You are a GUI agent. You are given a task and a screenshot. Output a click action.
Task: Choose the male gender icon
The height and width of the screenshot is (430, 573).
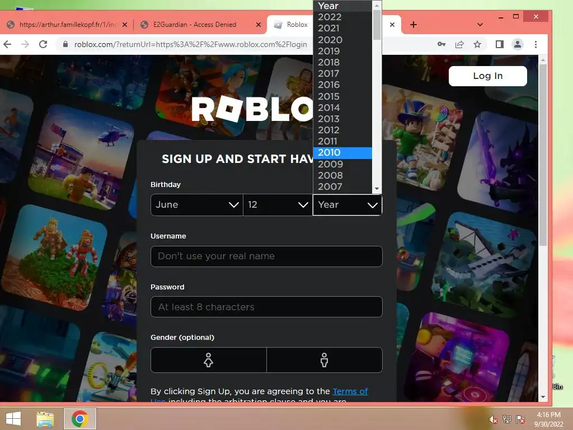click(x=325, y=360)
